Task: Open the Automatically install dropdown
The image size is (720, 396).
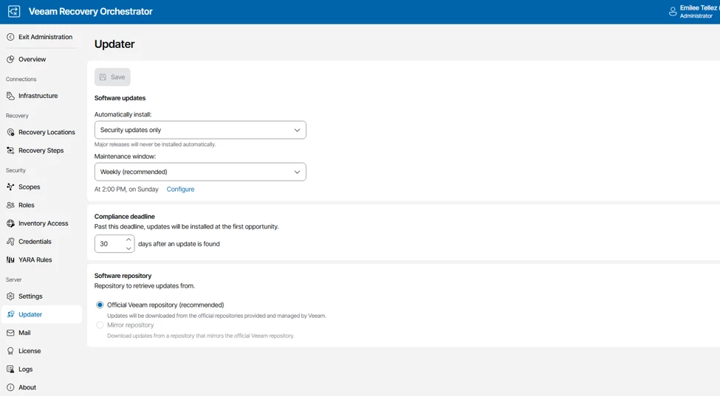Action: pyautogui.click(x=200, y=131)
